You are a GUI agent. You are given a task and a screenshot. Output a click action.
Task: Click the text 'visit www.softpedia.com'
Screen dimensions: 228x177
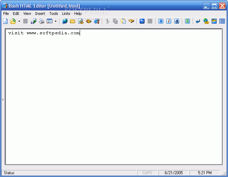pyautogui.click(x=44, y=33)
